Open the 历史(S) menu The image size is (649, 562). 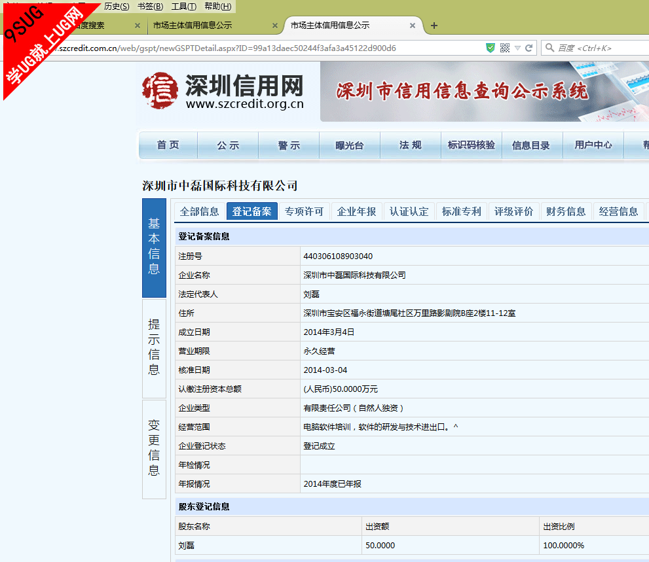pos(117,6)
